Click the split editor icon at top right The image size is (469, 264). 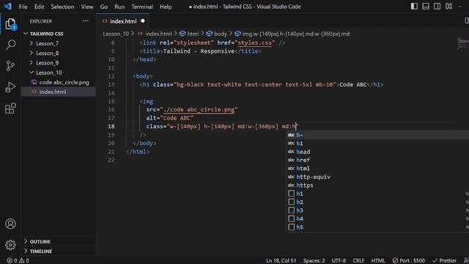tap(467, 21)
